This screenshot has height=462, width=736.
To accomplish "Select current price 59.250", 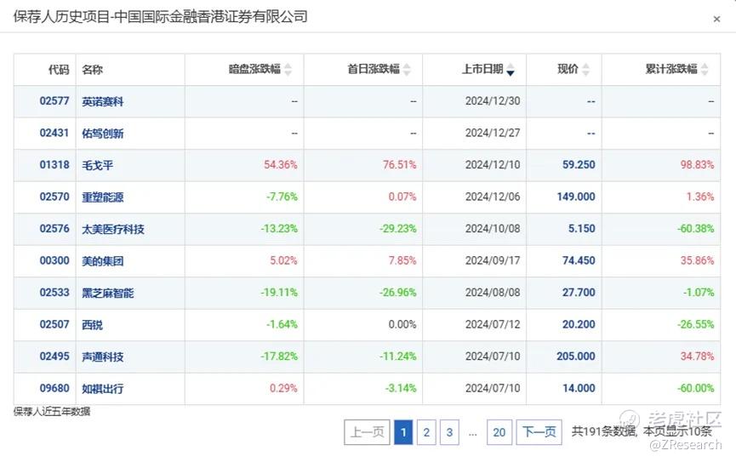I will pos(579,165).
